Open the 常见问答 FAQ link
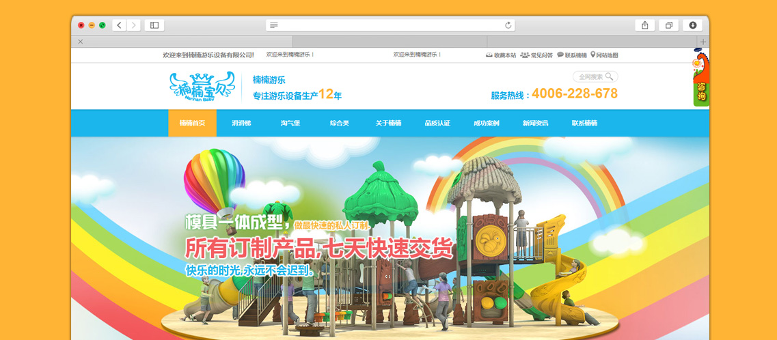Image resolution: width=777 pixels, height=340 pixels. tap(536, 55)
